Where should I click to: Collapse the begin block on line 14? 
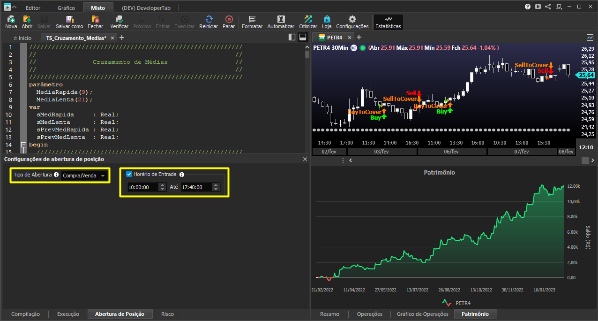(23, 145)
